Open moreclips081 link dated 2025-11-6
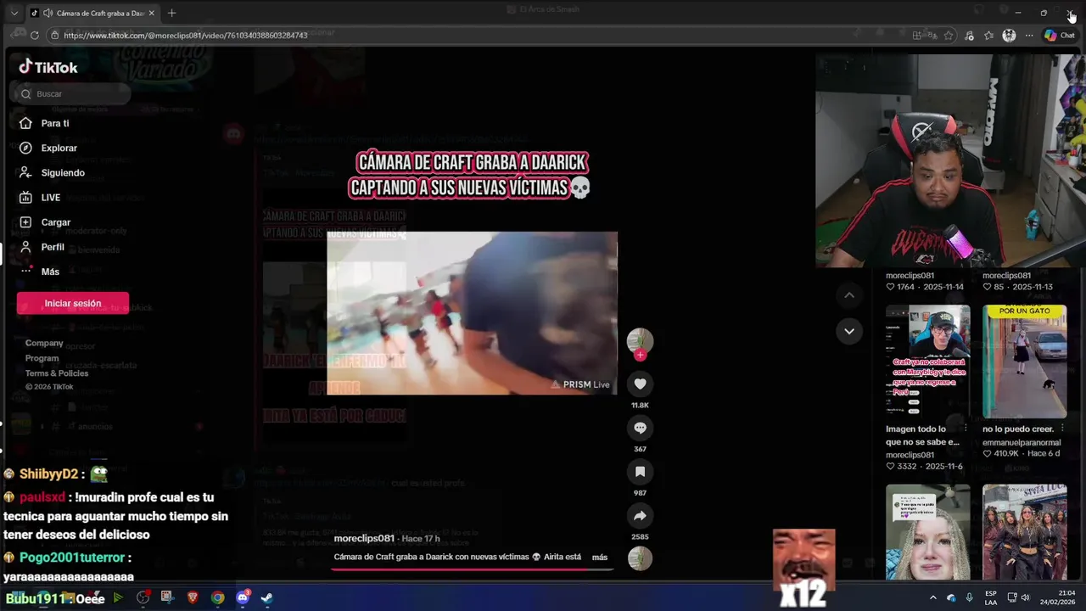1086x611 pixels. [x=910, y=455]
